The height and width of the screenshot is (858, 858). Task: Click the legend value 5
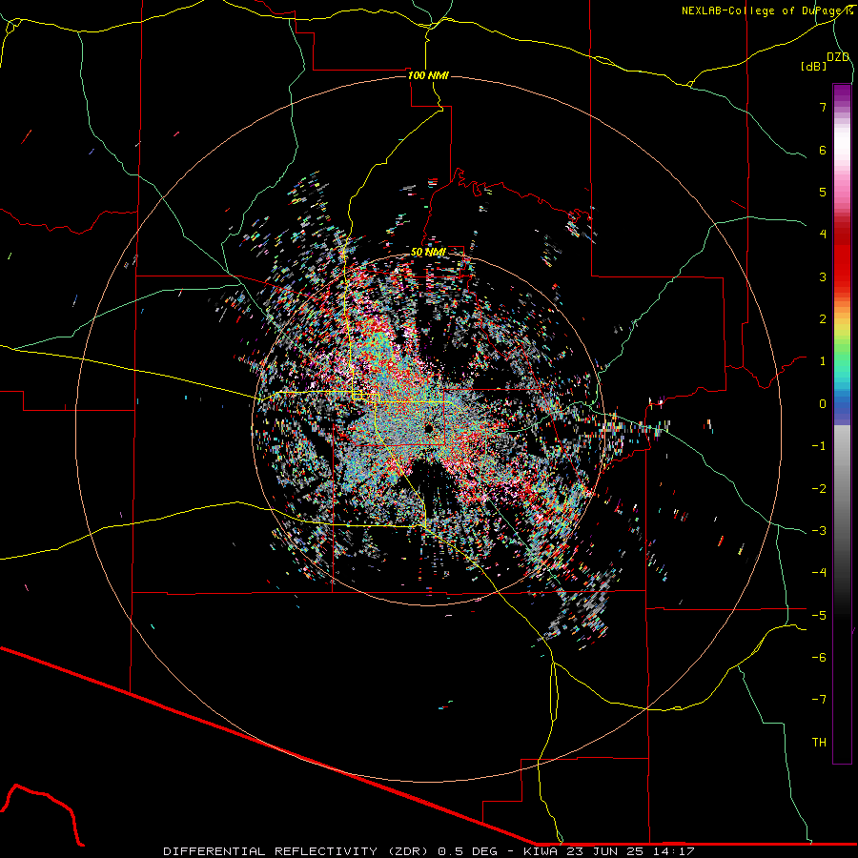coord(823,192)
